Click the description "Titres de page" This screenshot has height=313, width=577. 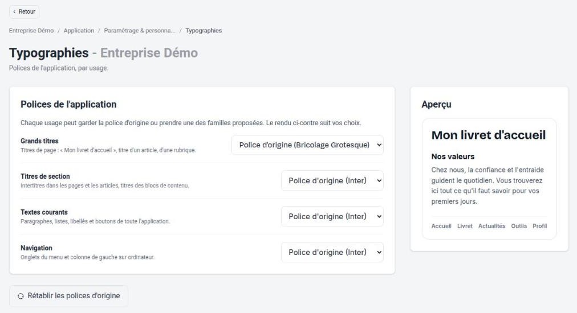coord(108,150)
